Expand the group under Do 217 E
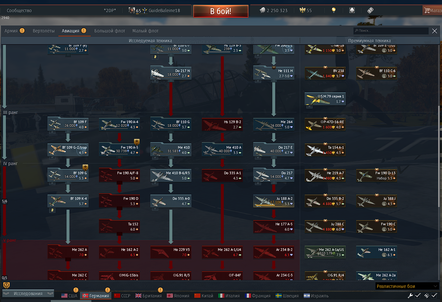The height and width of the screenshot is (302, 442). (x=274, y=157)
